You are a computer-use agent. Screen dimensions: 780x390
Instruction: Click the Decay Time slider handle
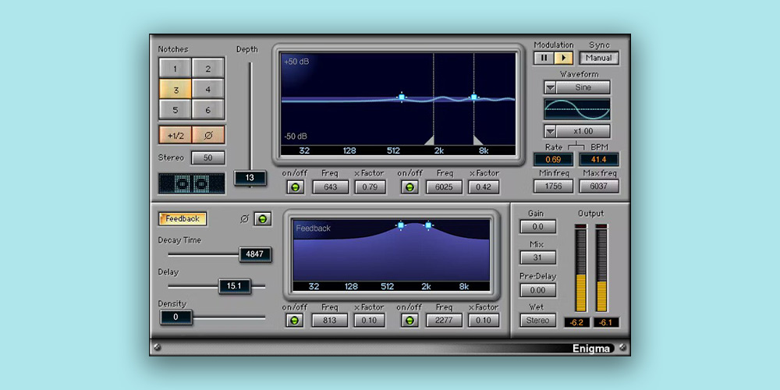(x=256, y=254)
